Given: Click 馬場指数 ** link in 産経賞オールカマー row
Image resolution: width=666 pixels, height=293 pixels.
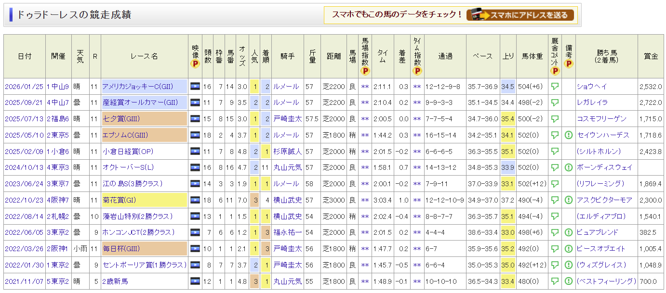Looking at the screenshot, I should coord(365,102).
